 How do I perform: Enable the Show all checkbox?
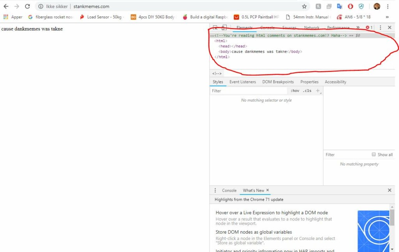pos(374,154)
